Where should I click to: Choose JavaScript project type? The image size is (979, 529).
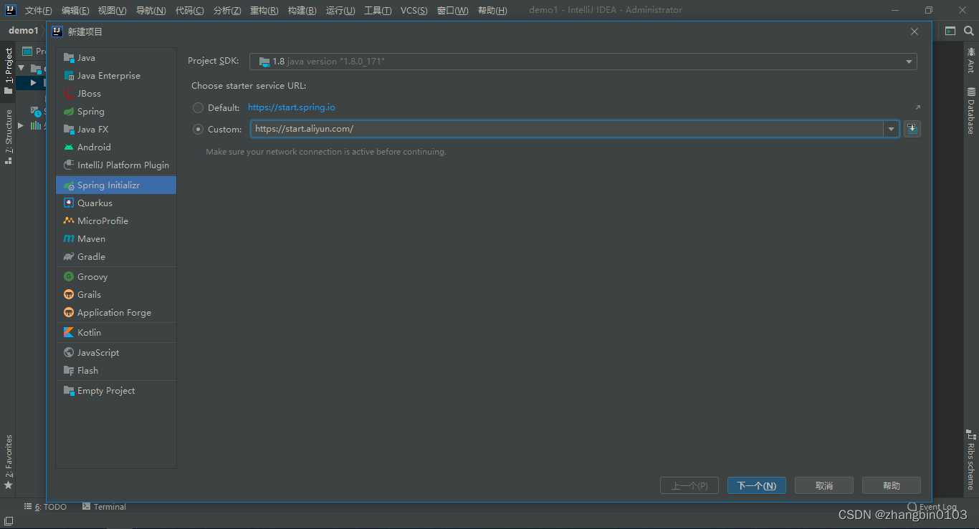pos(116,353)
